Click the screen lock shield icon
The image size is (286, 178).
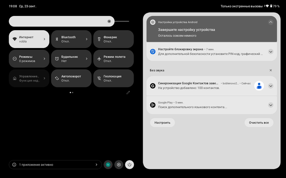153,51
